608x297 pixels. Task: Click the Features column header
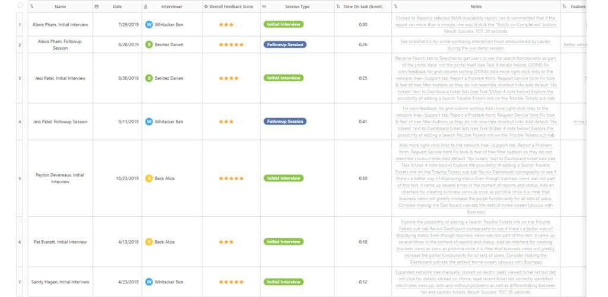point(578,7)
